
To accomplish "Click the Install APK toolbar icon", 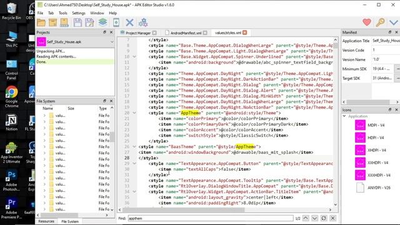I will click(x=64, y=22).
